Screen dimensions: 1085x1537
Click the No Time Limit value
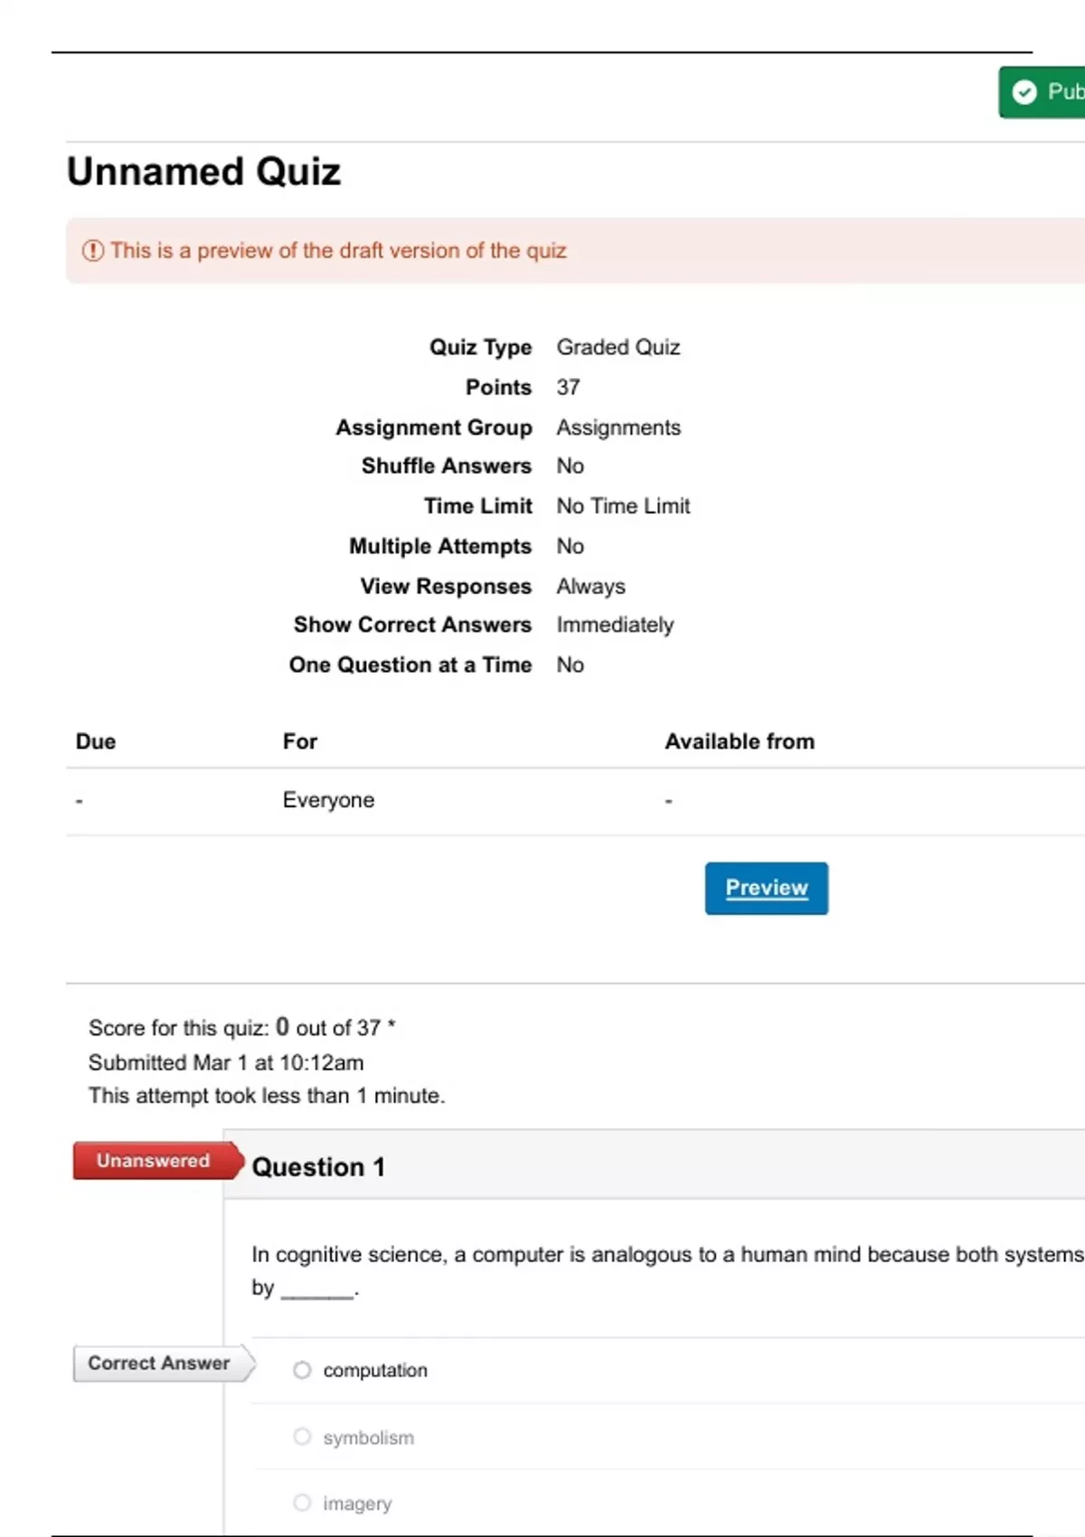coord(623,506)
